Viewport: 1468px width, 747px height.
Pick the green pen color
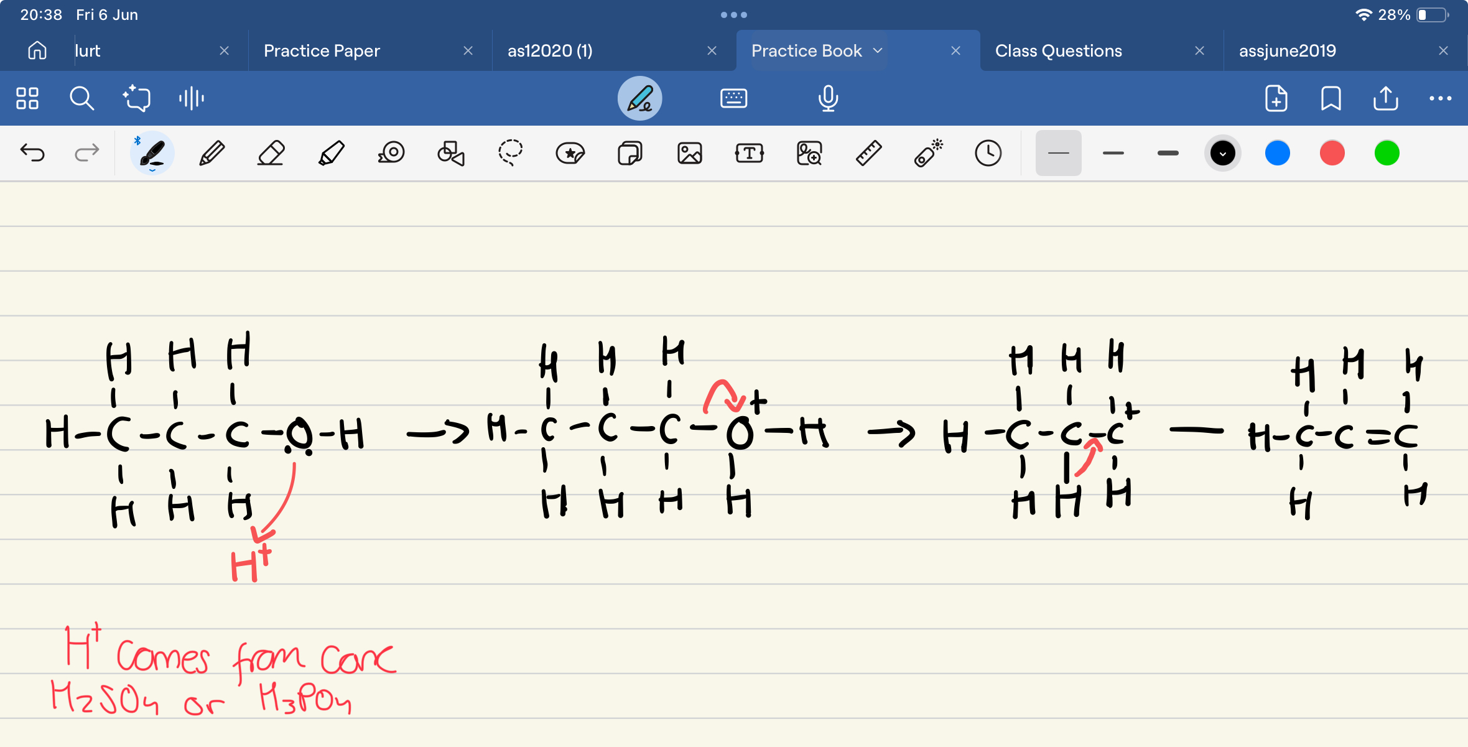1387,153
